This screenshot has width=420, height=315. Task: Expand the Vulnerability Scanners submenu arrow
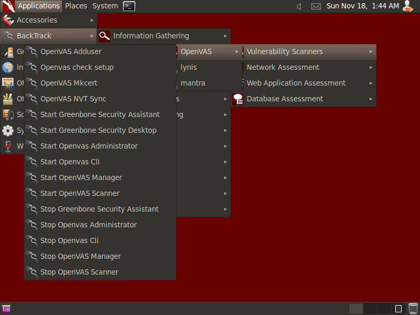(371, 51)
